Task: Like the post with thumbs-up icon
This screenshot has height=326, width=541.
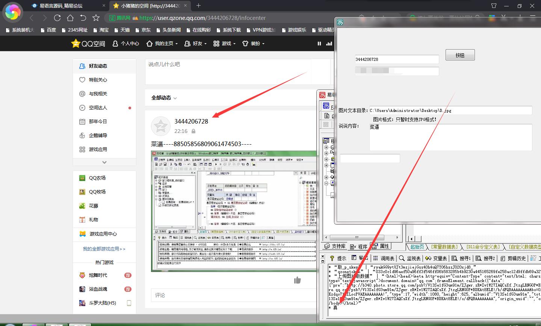Action: click(x=298, y=280)
